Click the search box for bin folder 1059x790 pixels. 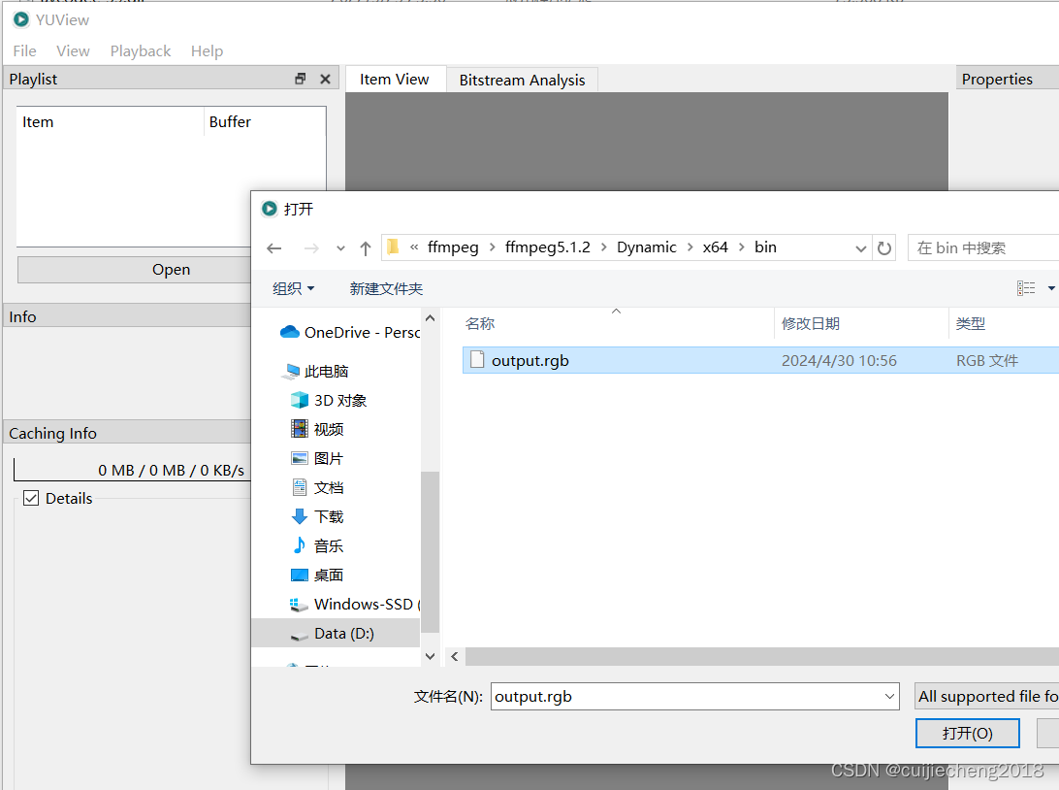point(982,248)
